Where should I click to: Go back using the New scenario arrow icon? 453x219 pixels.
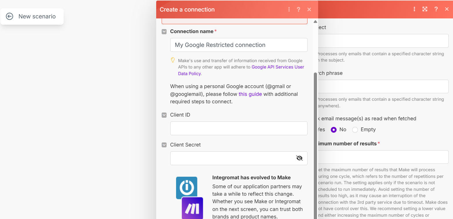pos(10,16)
